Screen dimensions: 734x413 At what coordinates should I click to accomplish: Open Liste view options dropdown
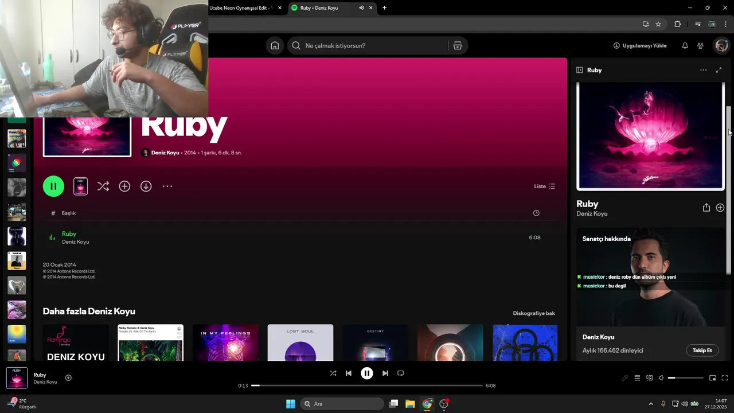coord(544,186)
